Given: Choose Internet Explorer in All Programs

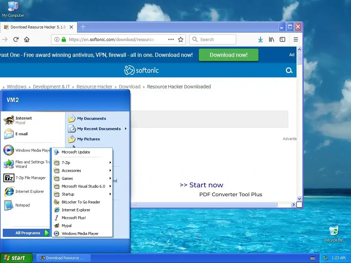Looking at the screenshot, I should click(x=82, y=210).
